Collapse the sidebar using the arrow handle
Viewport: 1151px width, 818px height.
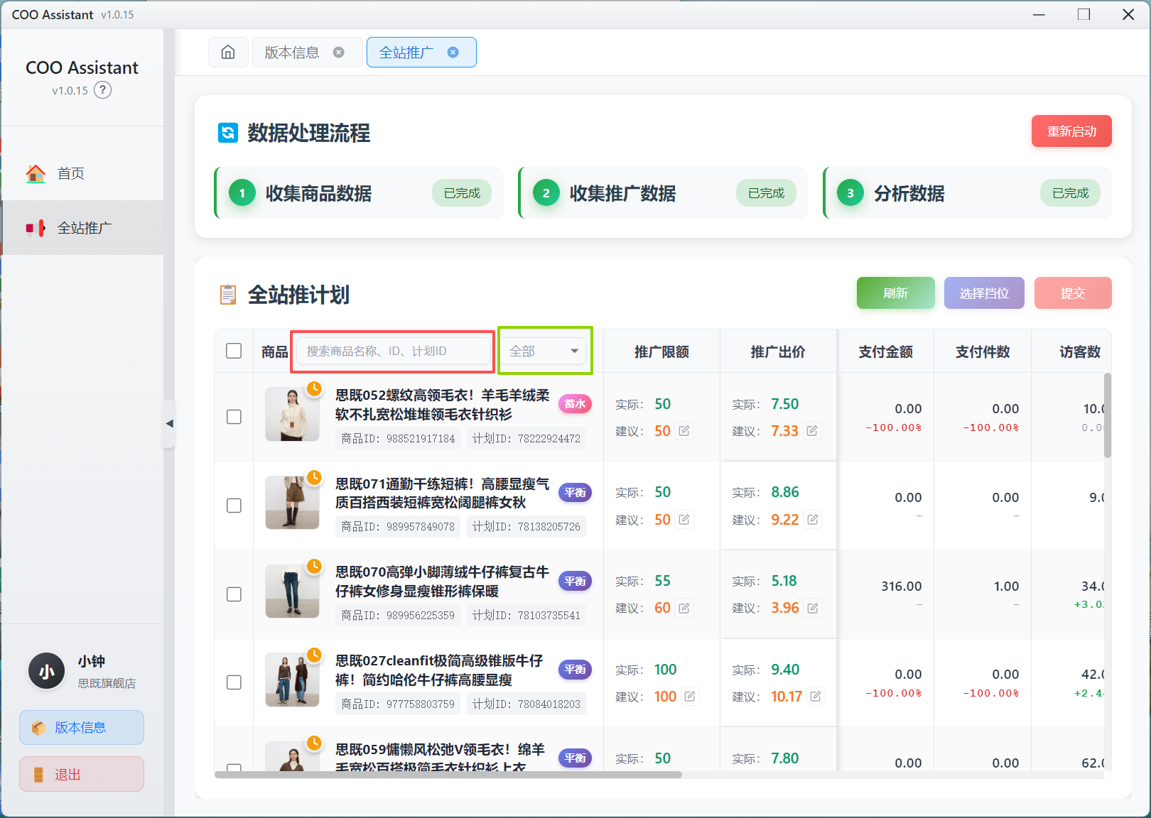[x=171, y=424]
